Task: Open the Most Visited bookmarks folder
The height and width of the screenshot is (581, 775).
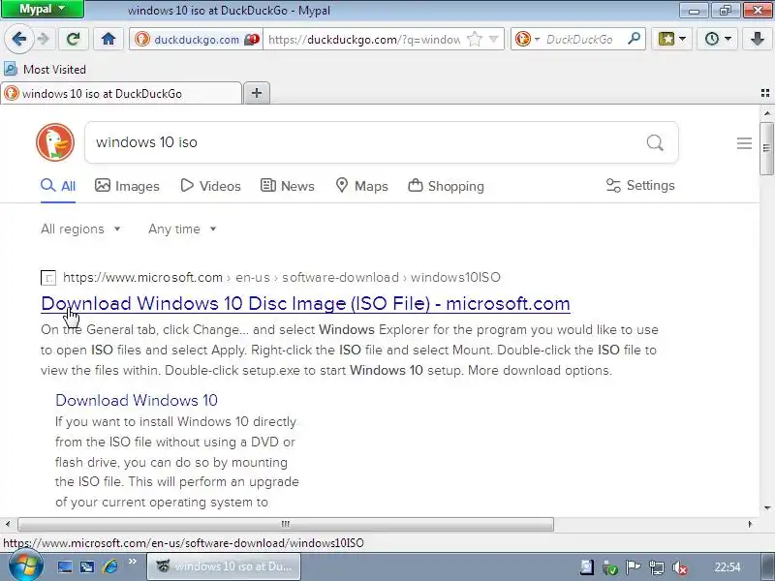Action: [x=45, y=69]
